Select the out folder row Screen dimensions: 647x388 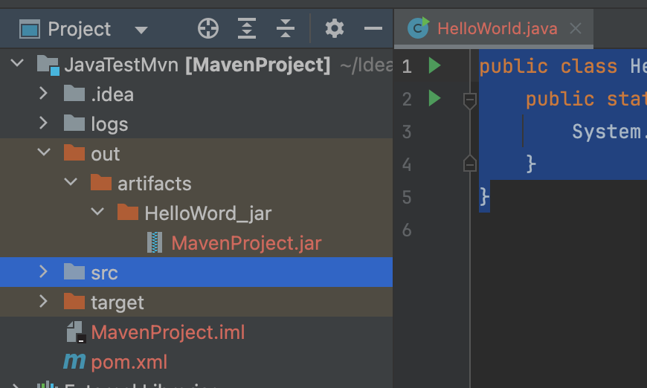196,154
